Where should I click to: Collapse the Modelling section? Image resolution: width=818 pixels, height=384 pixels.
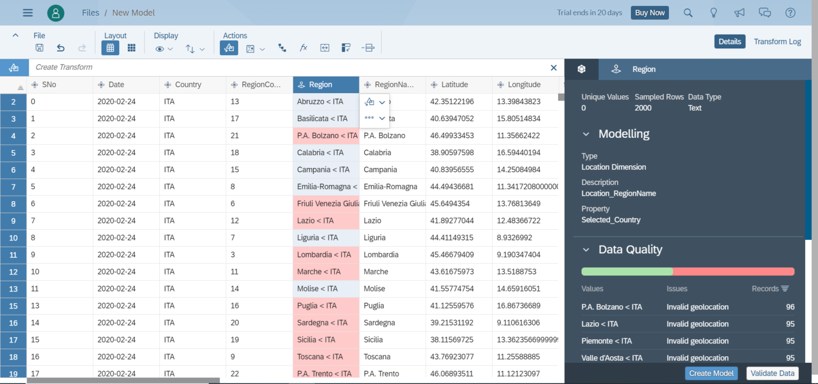pos(586,134)
